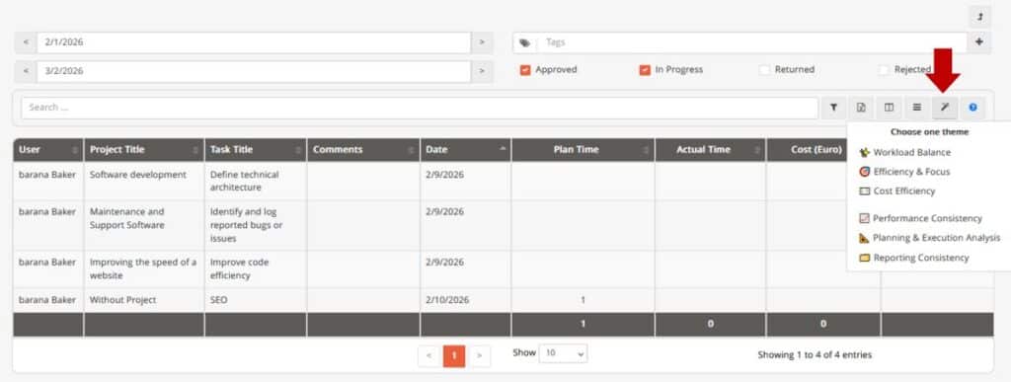This screenshot has width=1011, height=382.
Task: Click the horizontal lines list icon
Action: point(917,108)
